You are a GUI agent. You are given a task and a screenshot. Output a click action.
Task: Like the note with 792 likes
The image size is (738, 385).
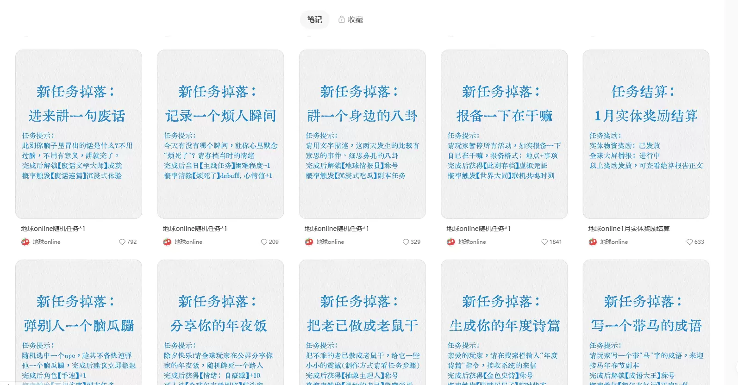[x=122, y=242]
